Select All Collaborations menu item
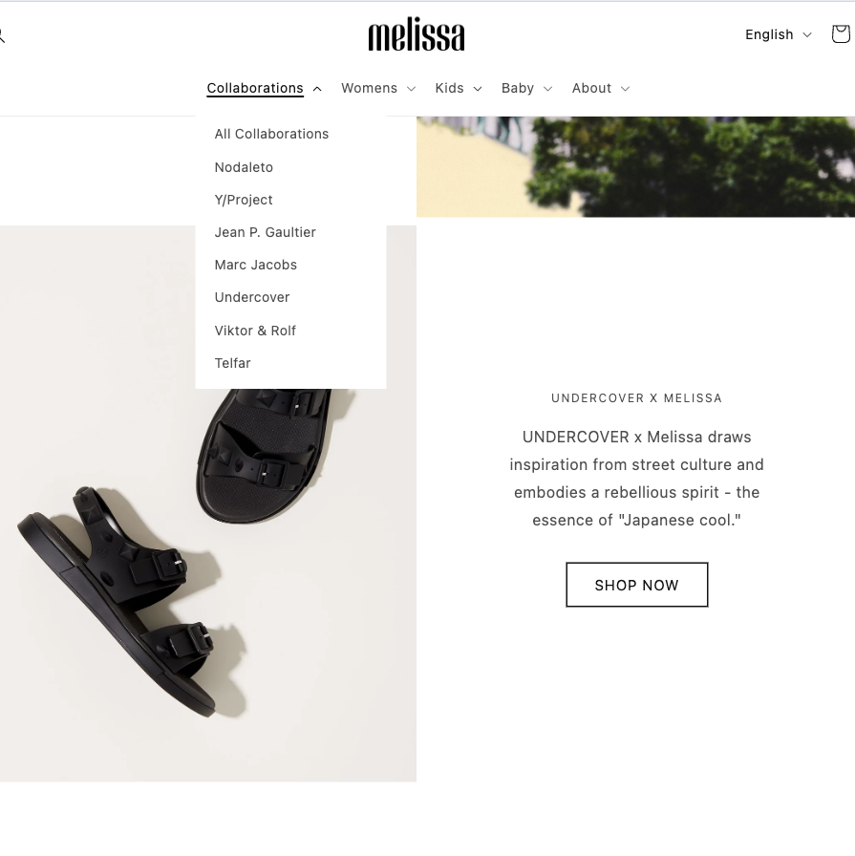The image size is (855, 856). coord(271,135)
